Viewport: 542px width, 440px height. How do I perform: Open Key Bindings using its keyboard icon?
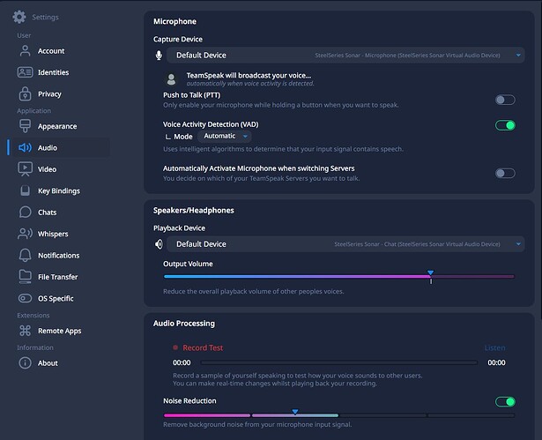[x=25, y=190]
